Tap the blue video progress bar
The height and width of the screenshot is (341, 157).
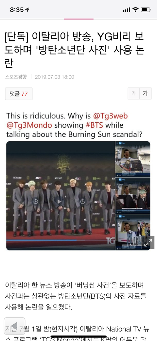42,240
